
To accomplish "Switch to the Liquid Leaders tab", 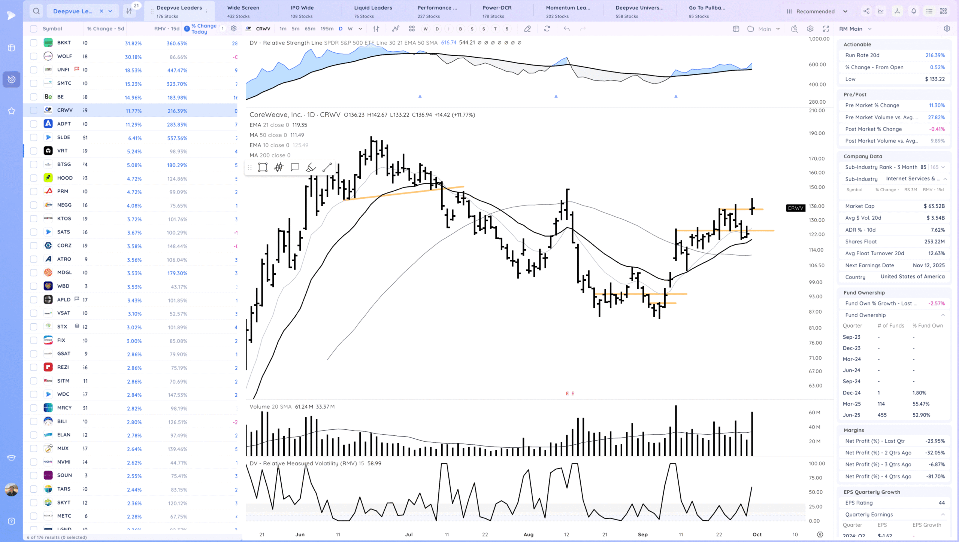I will [x=373, y=11].
